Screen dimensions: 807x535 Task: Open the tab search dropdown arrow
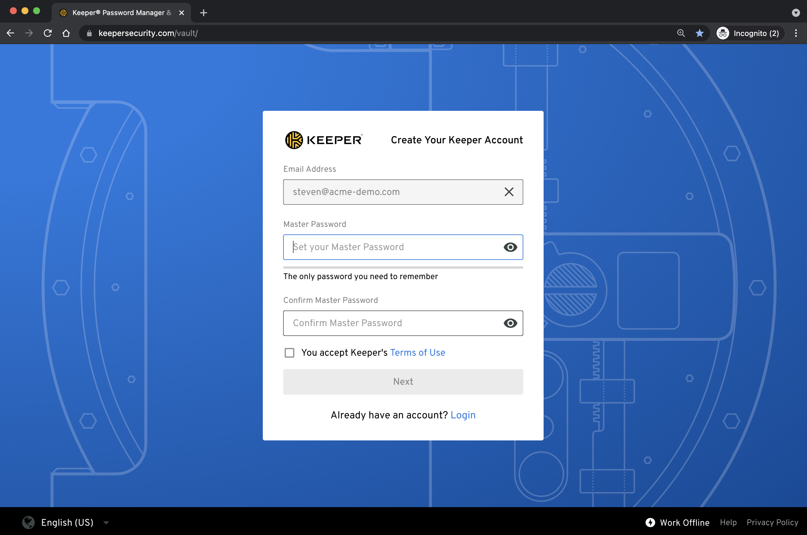point(796,13)
